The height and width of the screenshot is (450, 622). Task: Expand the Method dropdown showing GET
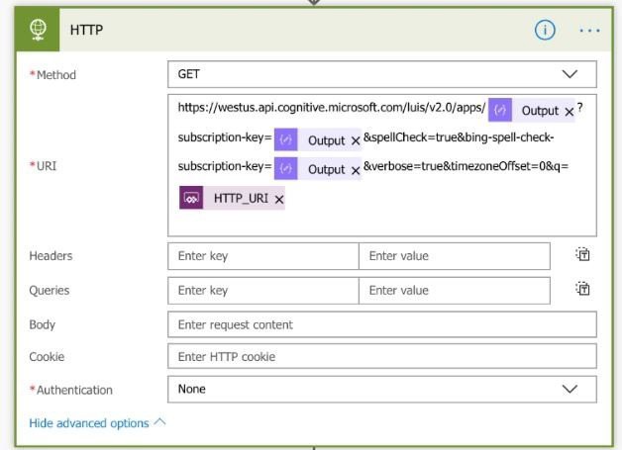coord(382,74)
